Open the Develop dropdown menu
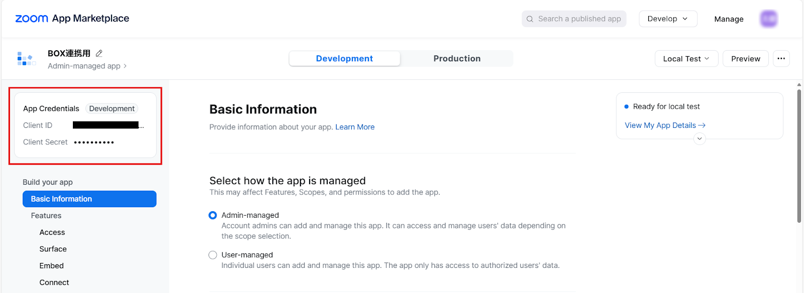This screenshot has height=293, width=804. [668, 19]
